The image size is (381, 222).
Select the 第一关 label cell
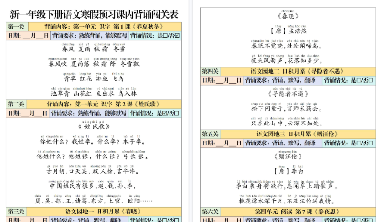click(17, 27)
